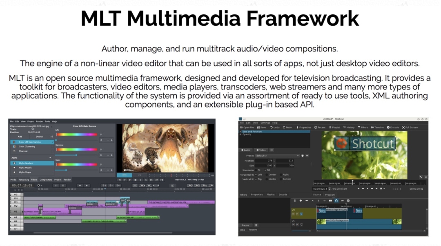Click play in left editor transport

click(130, 180)
